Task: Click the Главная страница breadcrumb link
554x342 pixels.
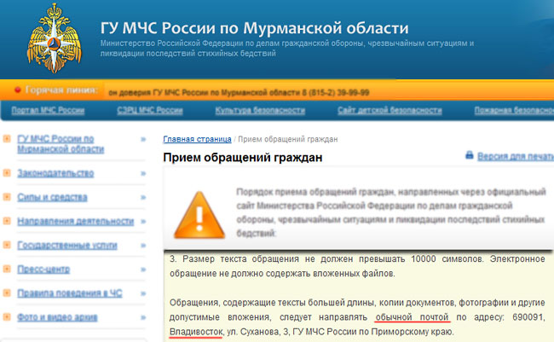Action: pos(197,139)
